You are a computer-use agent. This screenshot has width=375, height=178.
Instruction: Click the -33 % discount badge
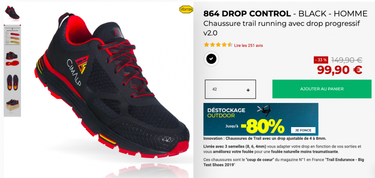tap(321, 60)
